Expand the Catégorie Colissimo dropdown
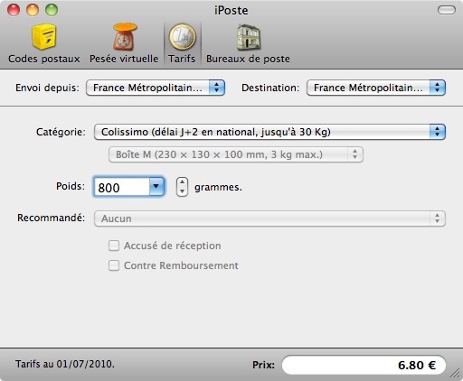Image resolution: width=463 pixels, height=381 pixels. (269, 132)
